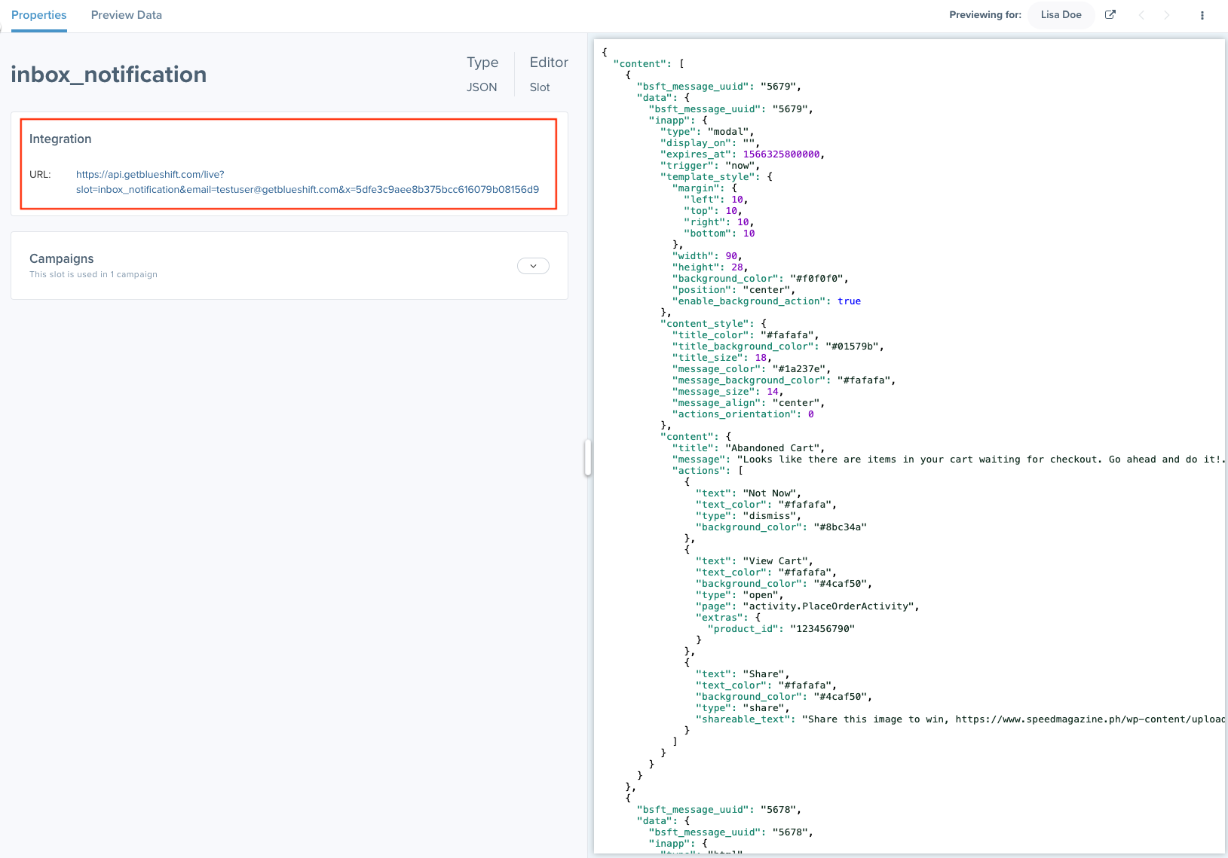Image resolution: width=1228 pixels, height=858 pixels.
Task: Click the "page": "activity.PlaceOrderActivity" line
Action: [807, 606]
